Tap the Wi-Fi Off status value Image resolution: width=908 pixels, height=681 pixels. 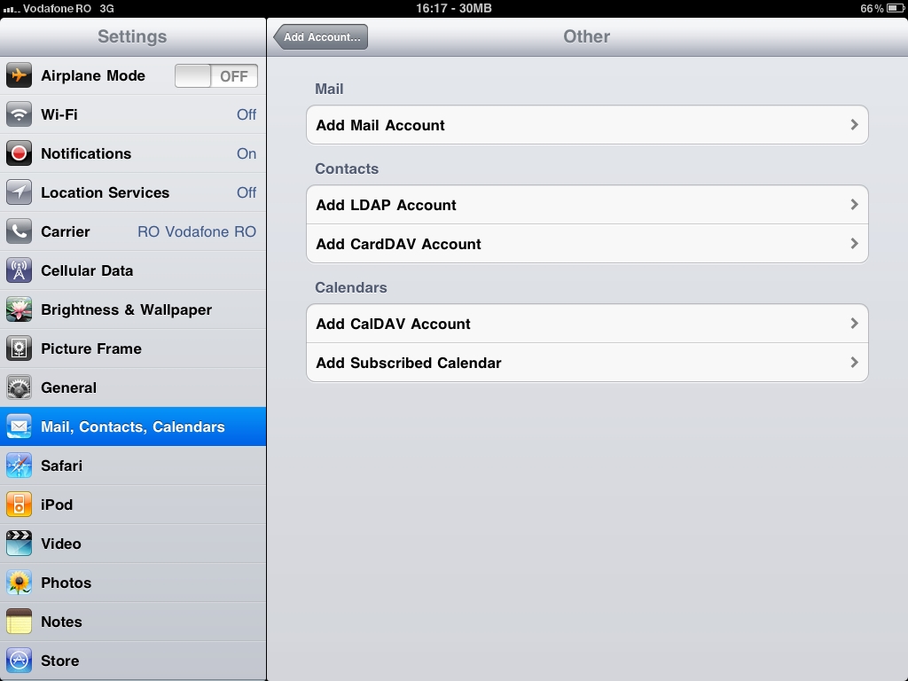[247, 114]
